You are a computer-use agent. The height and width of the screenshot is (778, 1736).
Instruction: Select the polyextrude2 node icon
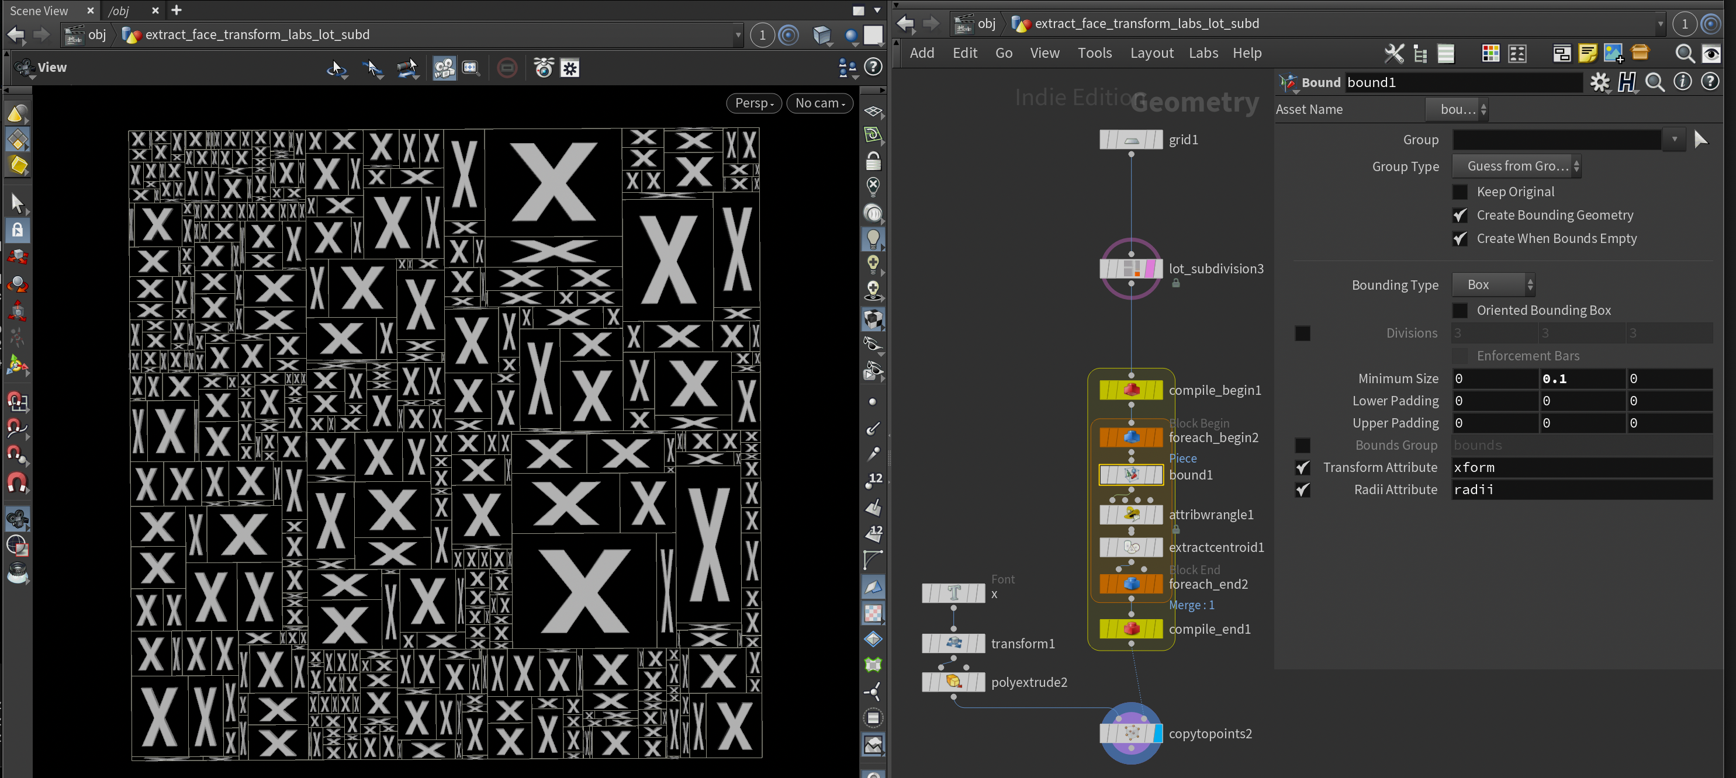pyautogui.click(x=953, y=682)
